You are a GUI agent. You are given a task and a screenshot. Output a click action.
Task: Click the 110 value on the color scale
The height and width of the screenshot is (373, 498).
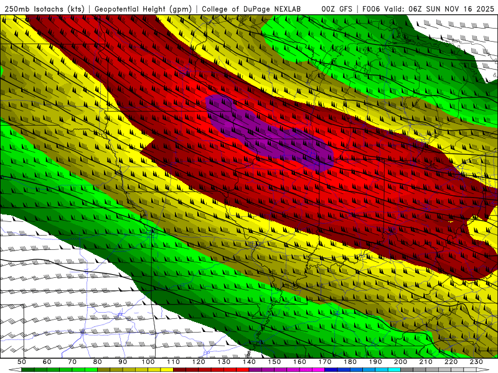(x=173, y=362)
